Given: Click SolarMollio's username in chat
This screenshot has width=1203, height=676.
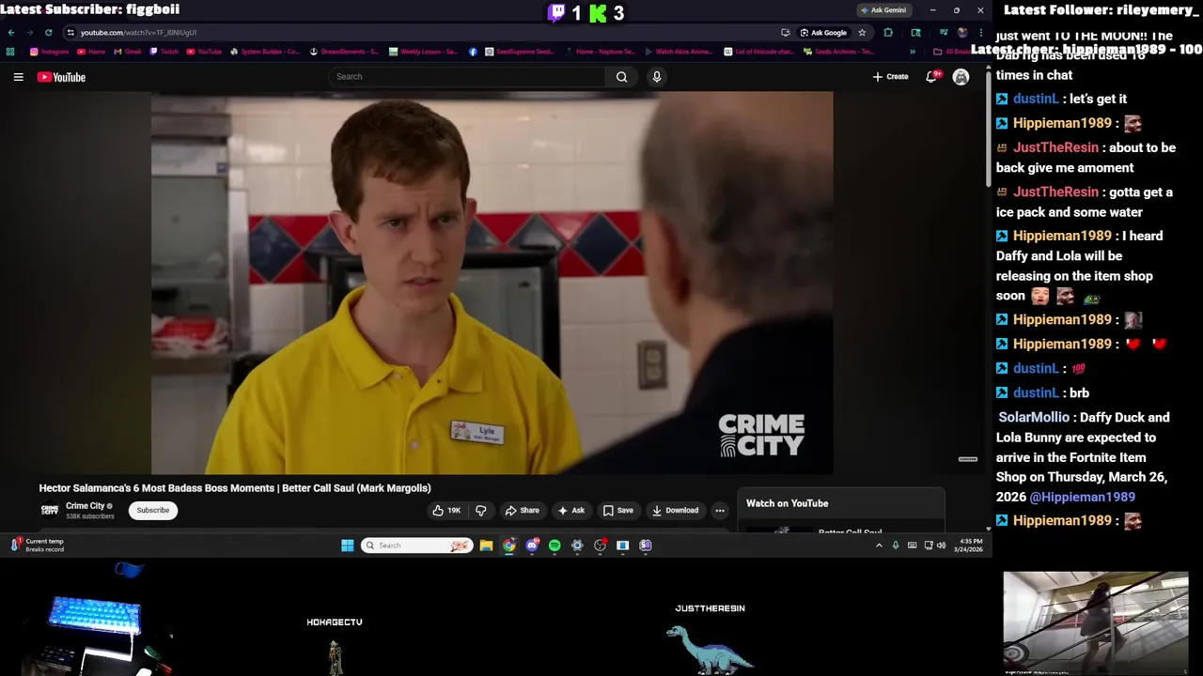Looking at the screenshot, I should [x=1034, y=418].
